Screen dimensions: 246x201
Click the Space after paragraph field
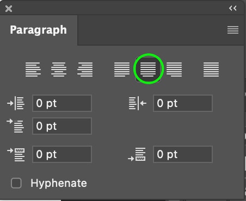[183, 154]
